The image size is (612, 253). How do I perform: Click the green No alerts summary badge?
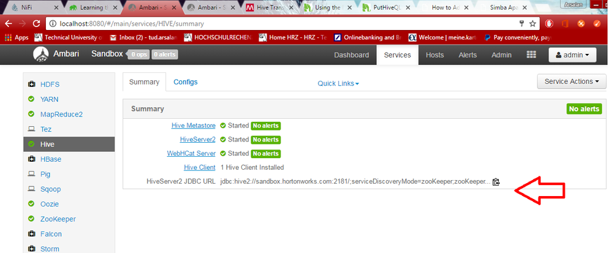pyautogui.click(x=584, y=109)
